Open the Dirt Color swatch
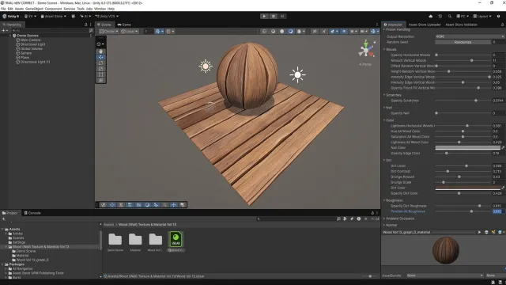Image resolution: width=506 pixels, height=285 pixels. 467,188
